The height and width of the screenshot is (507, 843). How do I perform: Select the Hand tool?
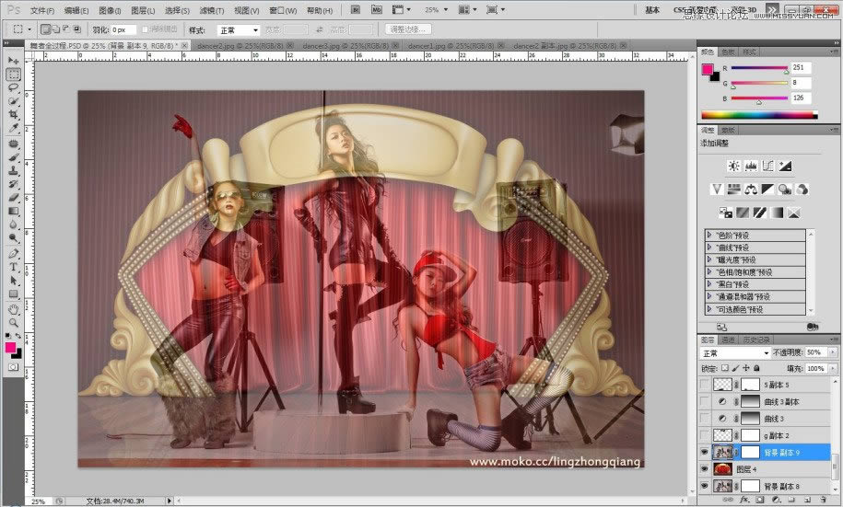pyautogui.click(x=14, y=309)
